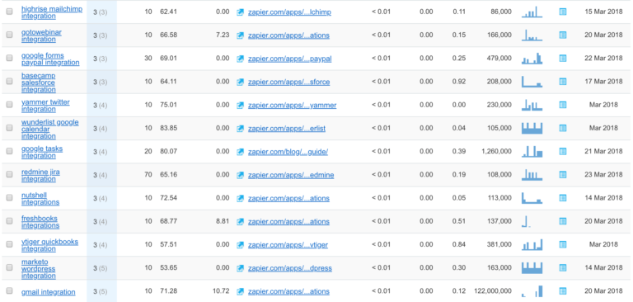Open external link icon for google forms paypal row
633x302 pixels.
pyautogui.click(x=240, y=59)
